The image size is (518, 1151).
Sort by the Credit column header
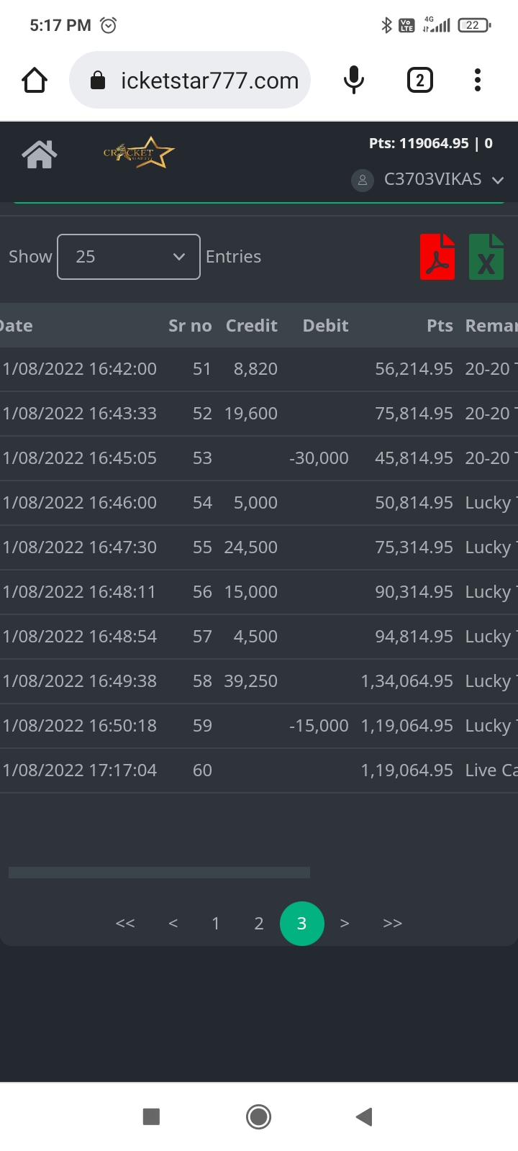(x=251, y=326)
